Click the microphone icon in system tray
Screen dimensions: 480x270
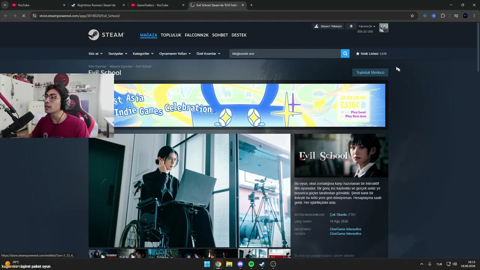pos(430,264)
